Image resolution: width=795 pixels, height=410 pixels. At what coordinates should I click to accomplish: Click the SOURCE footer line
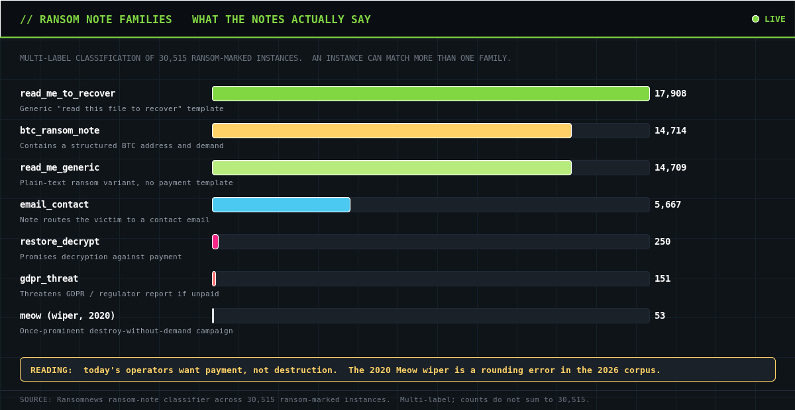(305, 399)
